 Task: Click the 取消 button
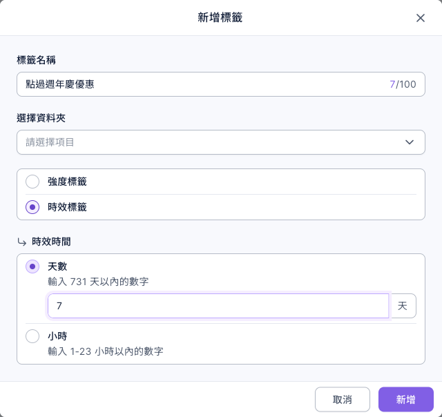point(343,399)
